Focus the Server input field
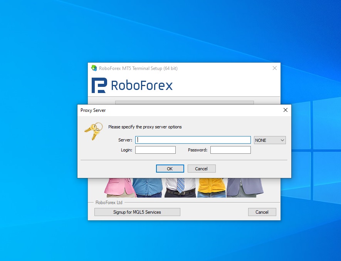Screen dimensions: 341x261 [193, 140]
